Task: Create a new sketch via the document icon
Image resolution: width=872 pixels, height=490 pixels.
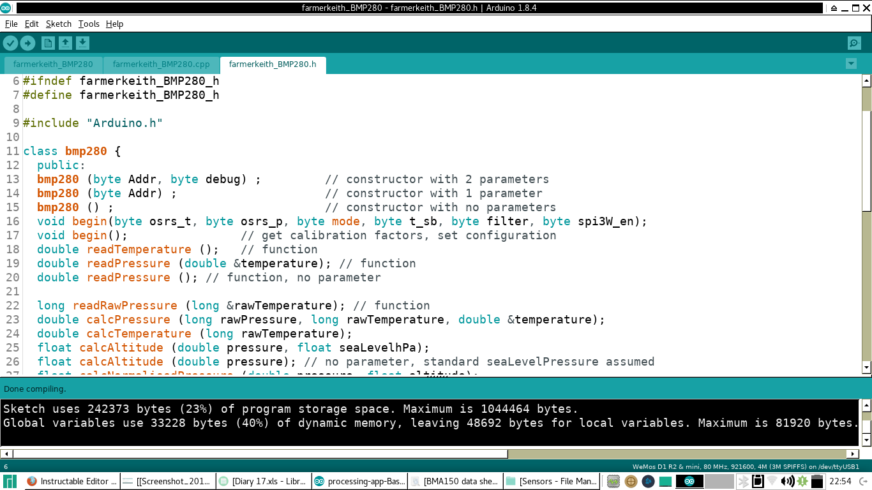Action: pos(48,43)
